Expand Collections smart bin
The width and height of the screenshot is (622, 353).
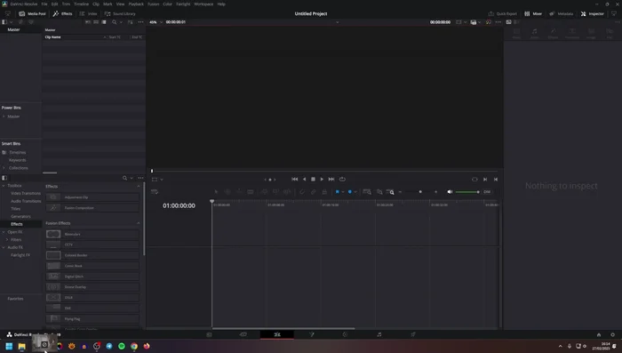(x=4, y=168)
